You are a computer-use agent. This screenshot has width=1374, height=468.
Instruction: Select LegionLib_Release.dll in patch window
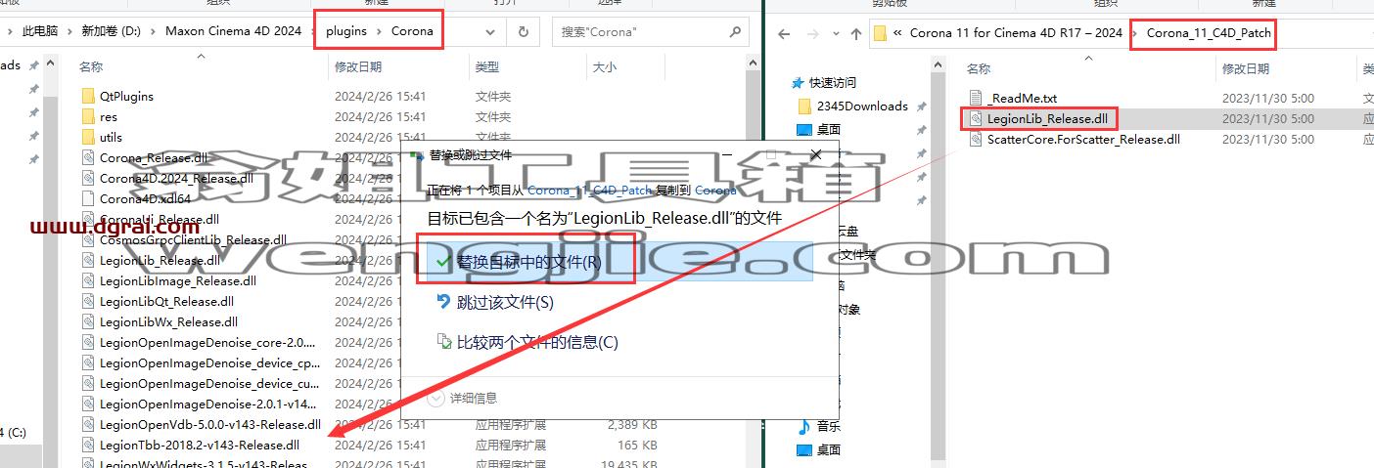(x=1047, y=118)
